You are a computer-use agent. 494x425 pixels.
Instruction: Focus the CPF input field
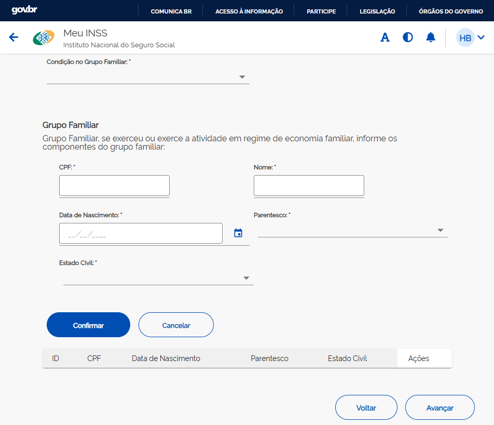pos(114,185)
